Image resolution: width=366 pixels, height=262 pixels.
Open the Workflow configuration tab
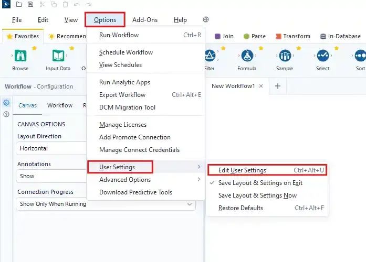pos(60,105)
